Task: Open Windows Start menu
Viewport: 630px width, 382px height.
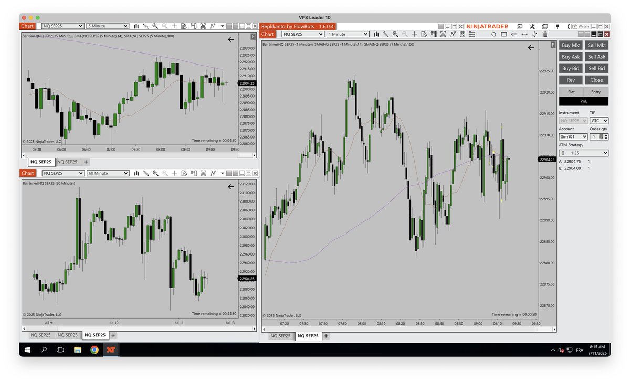Action: [x=27, y=349]
